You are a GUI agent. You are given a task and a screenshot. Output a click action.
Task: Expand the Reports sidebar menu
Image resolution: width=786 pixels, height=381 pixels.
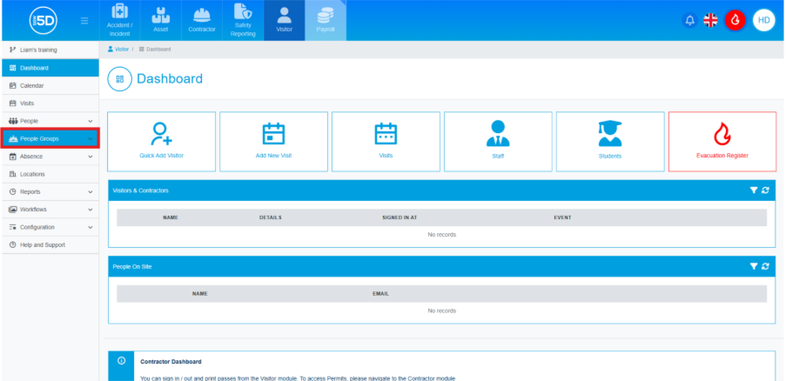click(50, 191)
